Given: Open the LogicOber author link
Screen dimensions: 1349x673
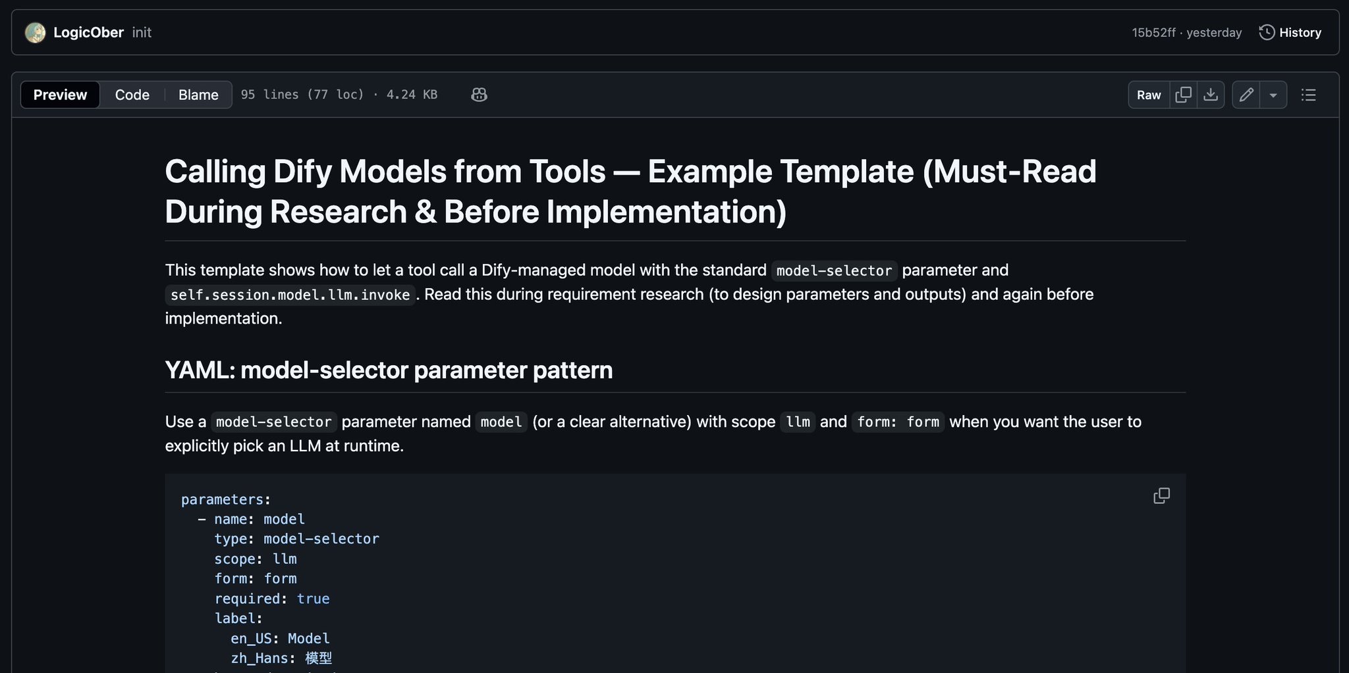Looking at the screenshot, I should click(88, 32).
